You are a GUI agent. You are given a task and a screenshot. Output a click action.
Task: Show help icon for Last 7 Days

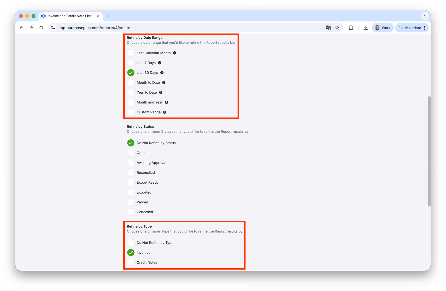(160, 63)
